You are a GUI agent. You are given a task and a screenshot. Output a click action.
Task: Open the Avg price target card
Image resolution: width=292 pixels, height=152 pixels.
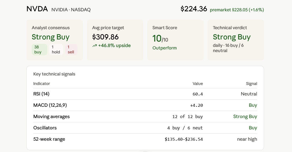(x=115, y=40)
